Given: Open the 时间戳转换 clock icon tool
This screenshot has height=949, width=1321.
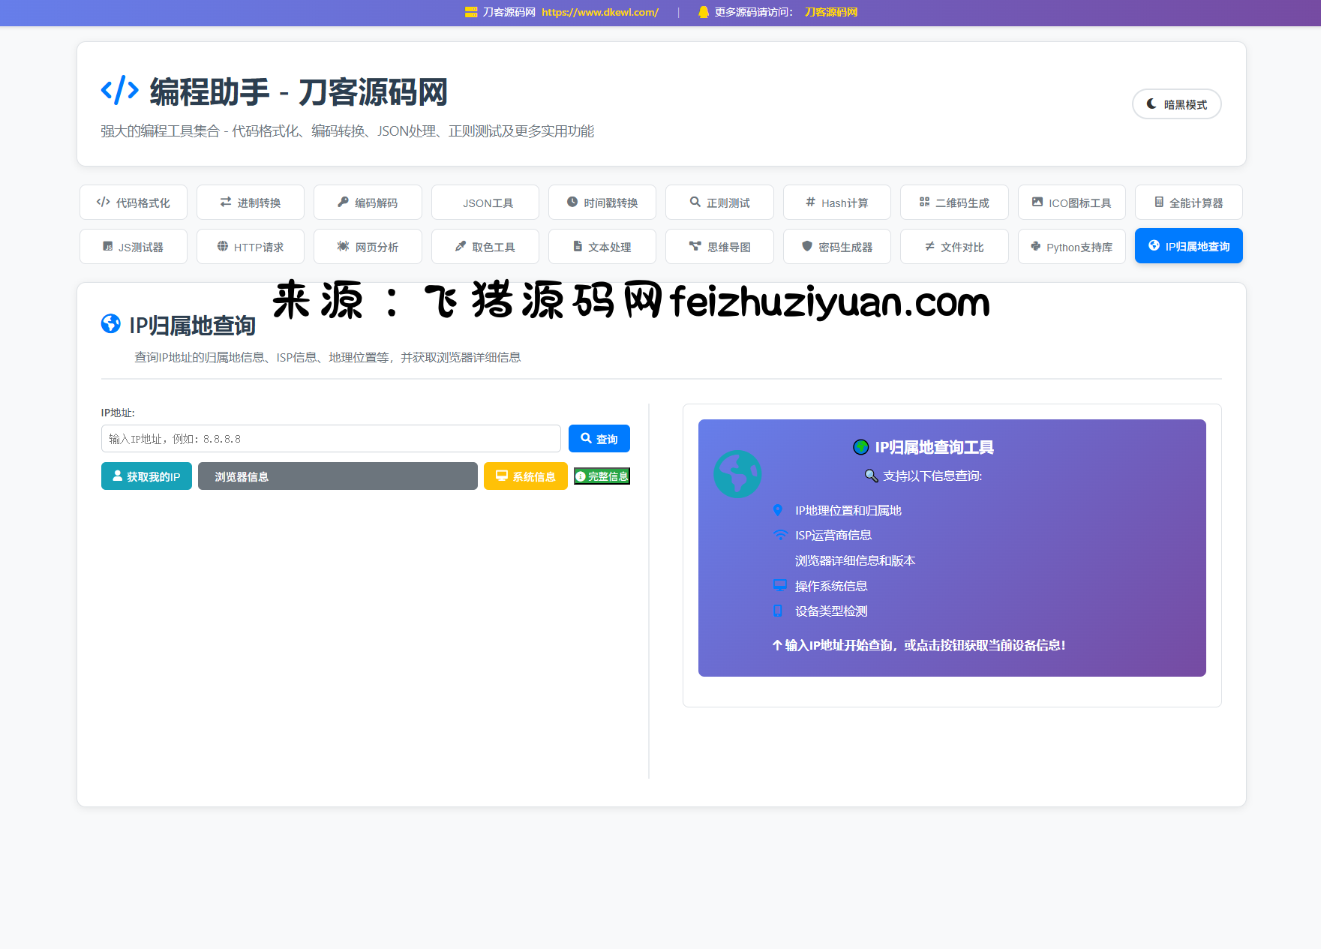Looking at the screenshot, I should click(x=602, y=203).
